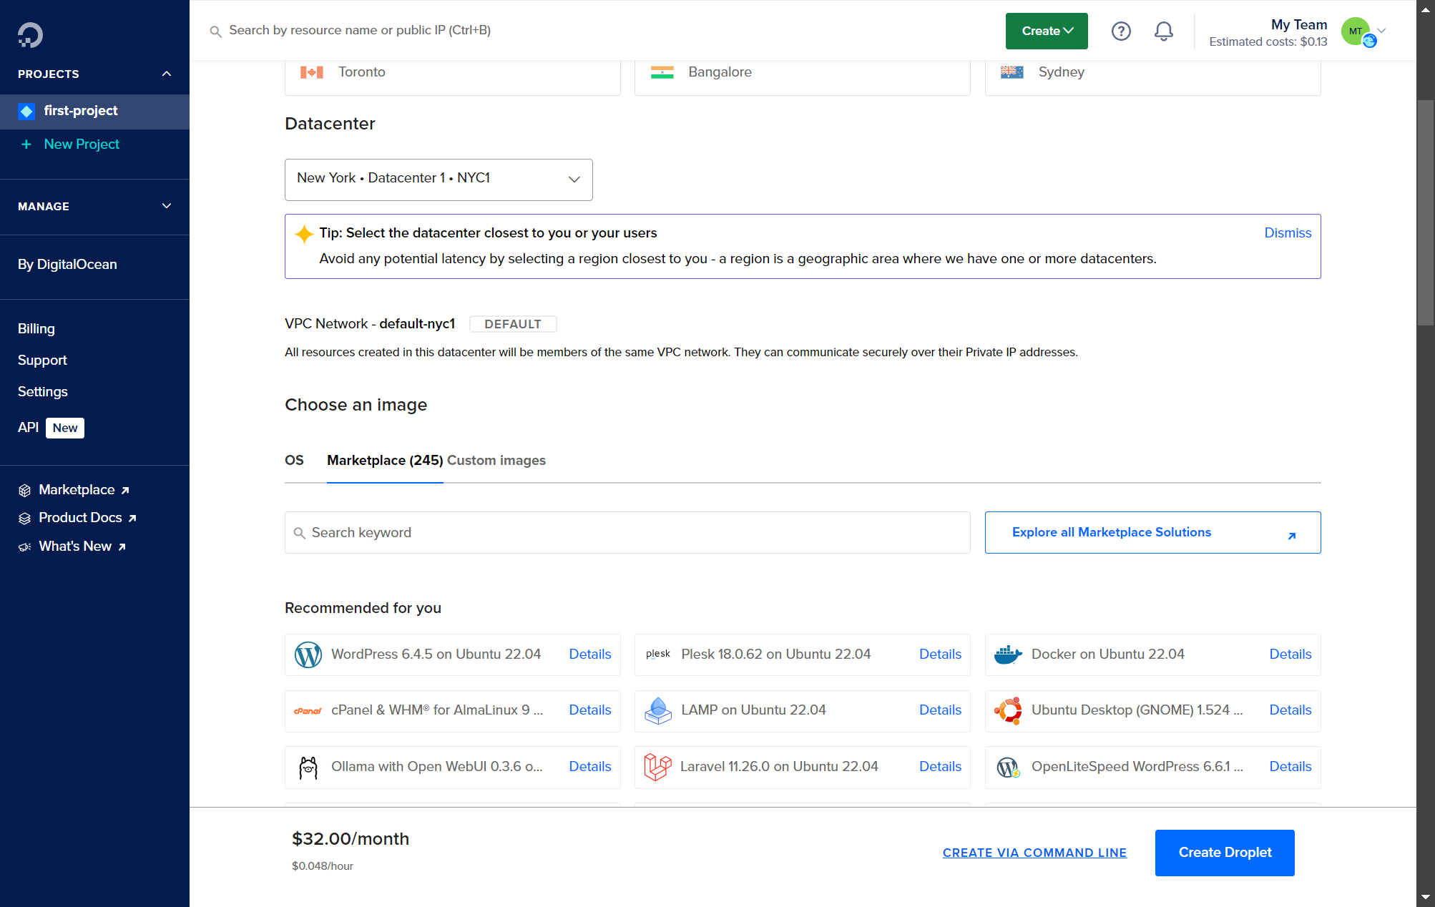
Task: Click the scrollbar down arrow
Action: tap(1426, 897)
